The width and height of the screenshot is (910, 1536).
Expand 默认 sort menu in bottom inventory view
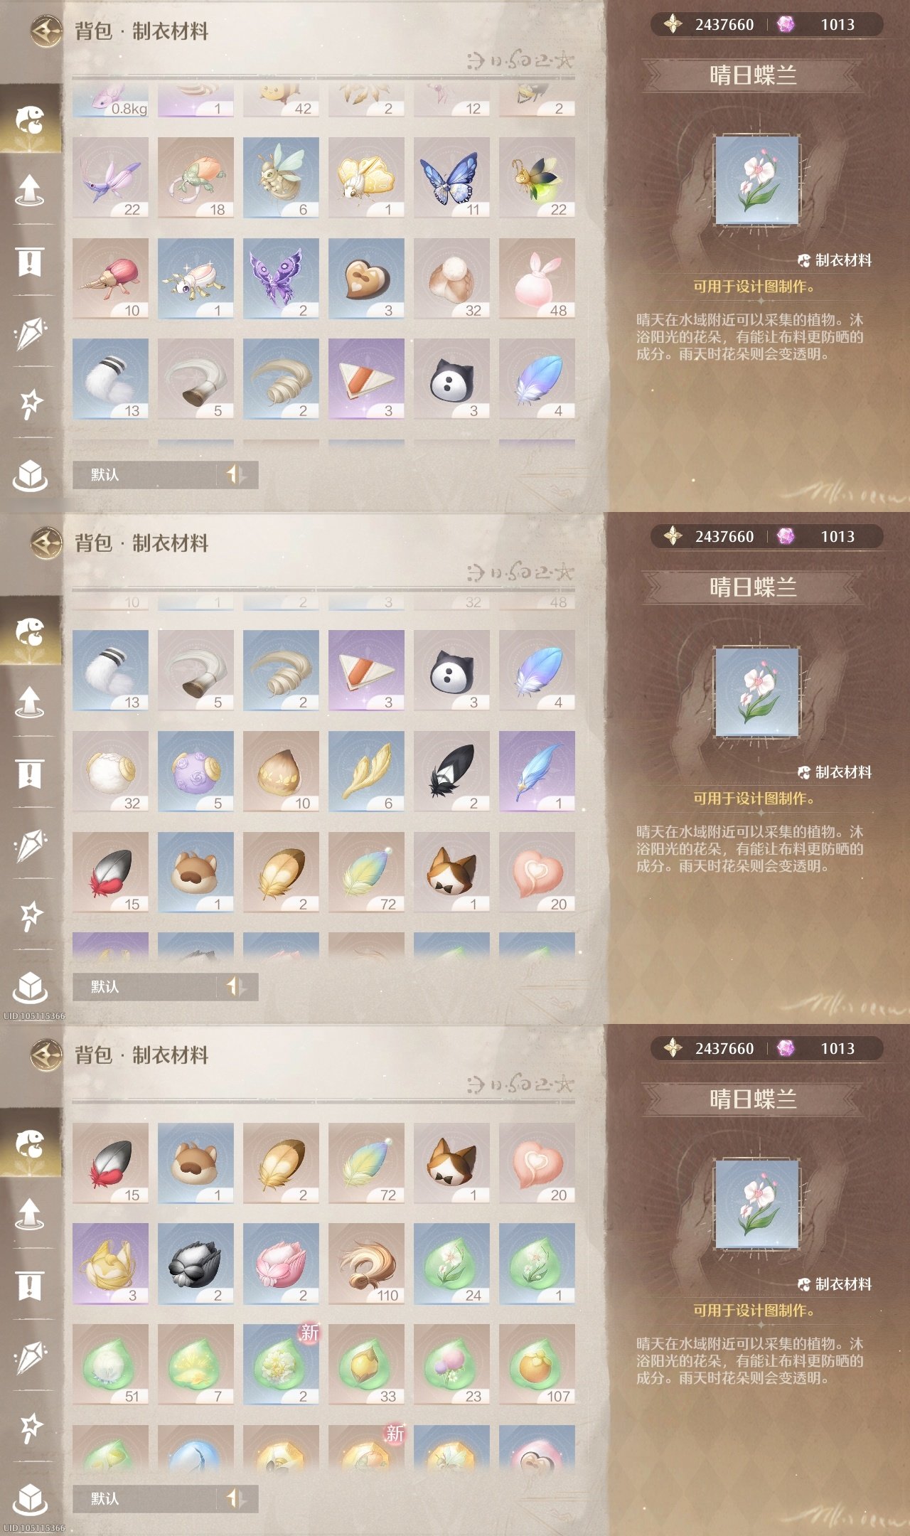tap(145, 1498)
